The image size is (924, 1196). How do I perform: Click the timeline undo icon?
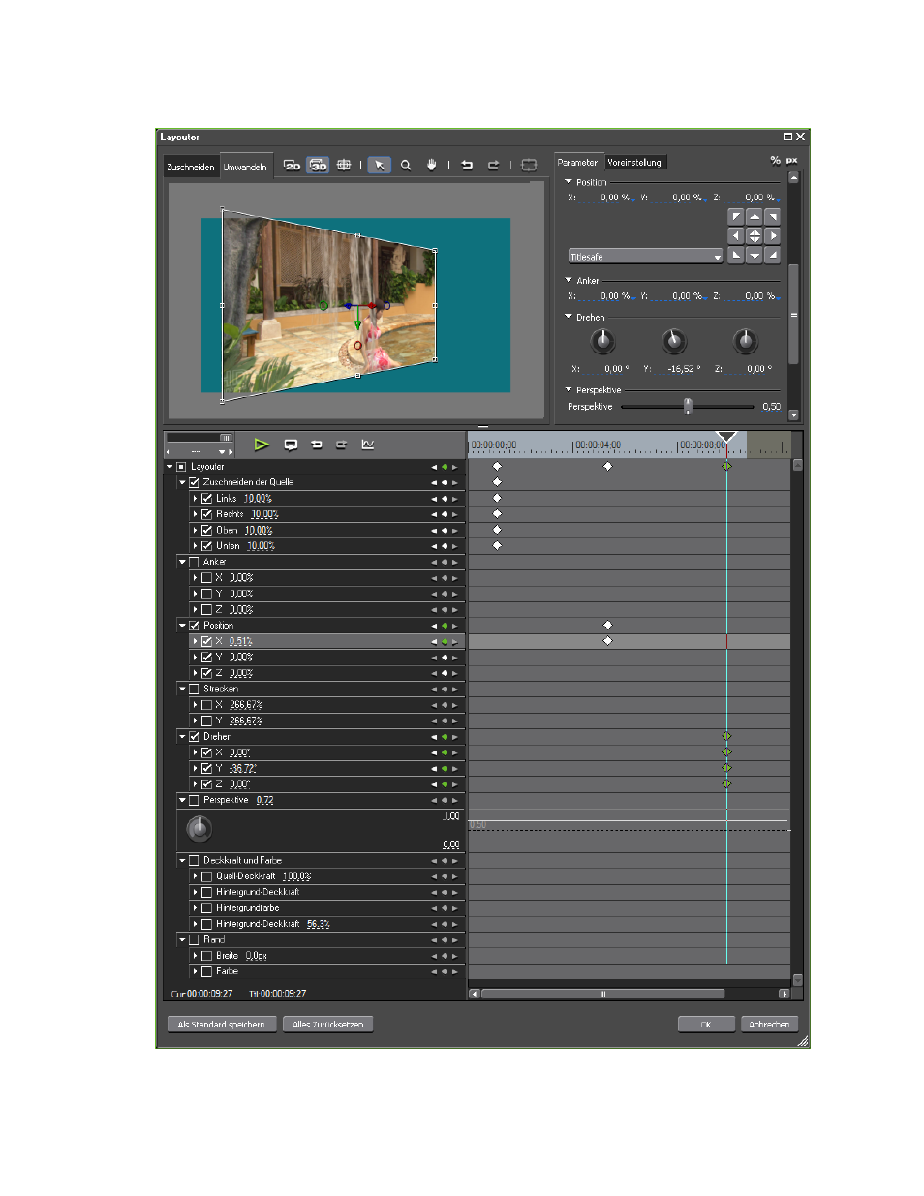click(x=316, y=445)
